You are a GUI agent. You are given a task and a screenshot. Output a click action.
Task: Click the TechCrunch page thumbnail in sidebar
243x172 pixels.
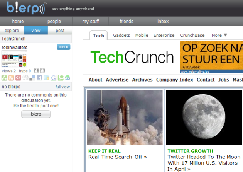[x=14, y=59]
